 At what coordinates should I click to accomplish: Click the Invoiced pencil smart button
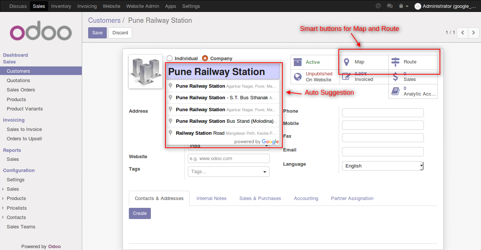click(x=363, y=76)
